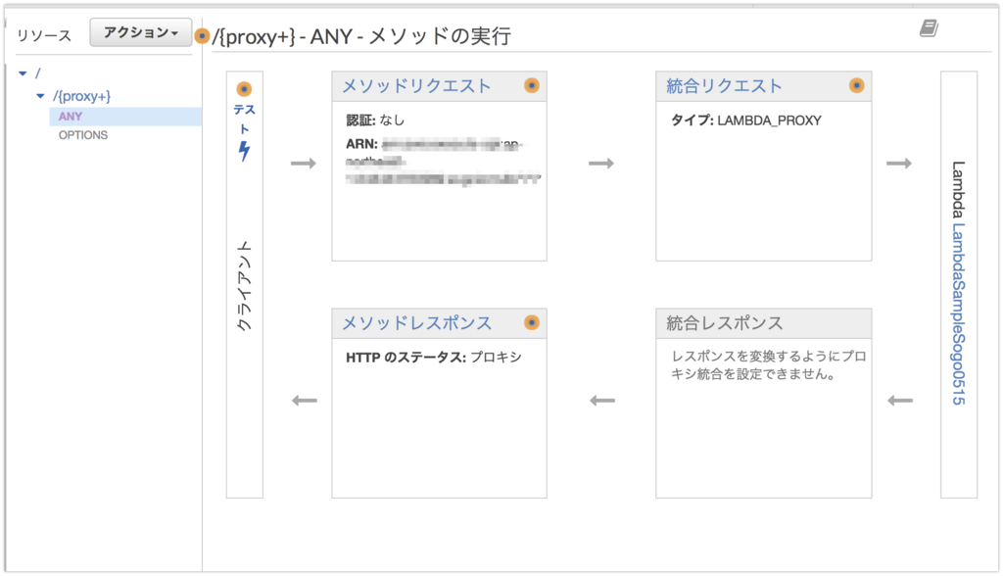This screenshot has width=1003, height=576.
Task: Open the LambdaSampleSogo0515 function link
Action: pyautogui.click(x=958, y=313)
